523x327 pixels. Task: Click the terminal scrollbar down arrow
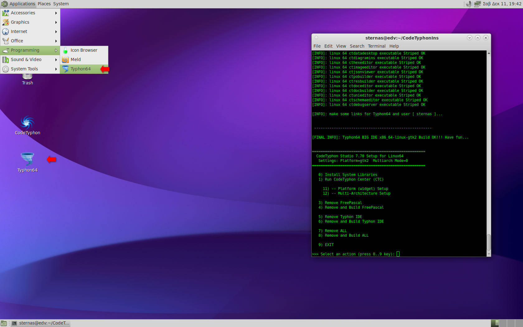point(489,254)
